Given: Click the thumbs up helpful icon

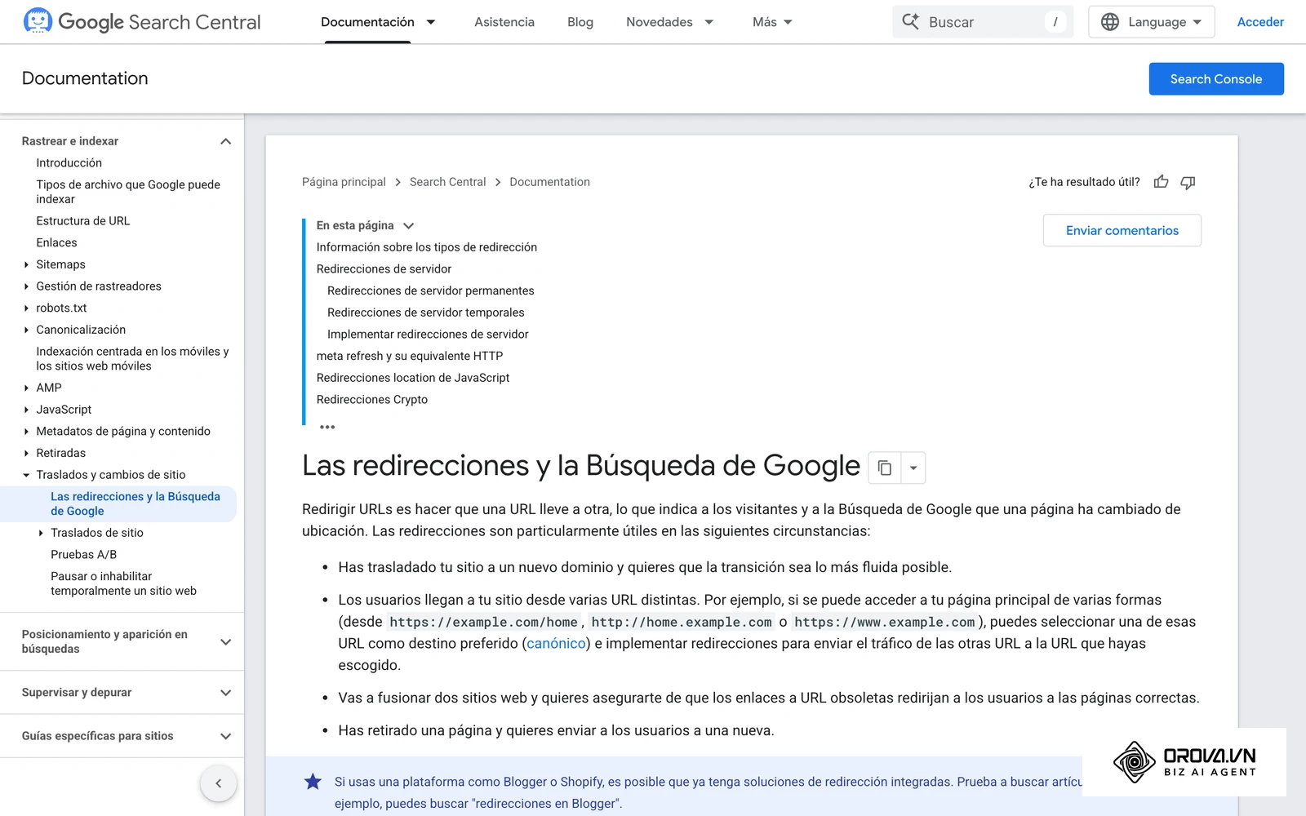Looking at the screenshot, I should click(x=1161, y=182).
